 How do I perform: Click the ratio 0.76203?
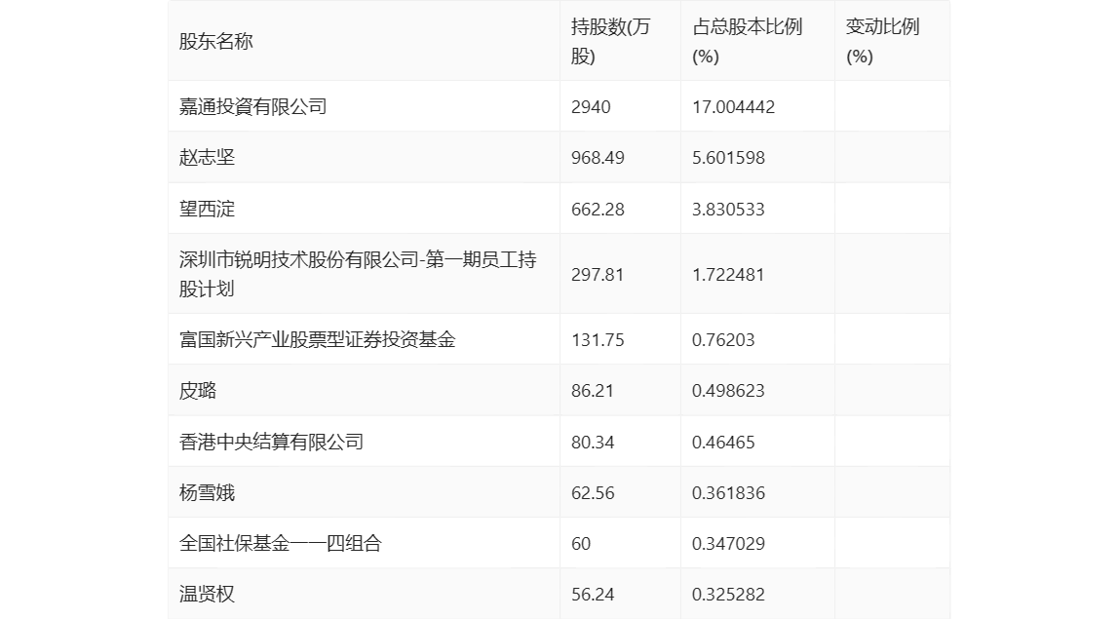click(x=723, y=340)
